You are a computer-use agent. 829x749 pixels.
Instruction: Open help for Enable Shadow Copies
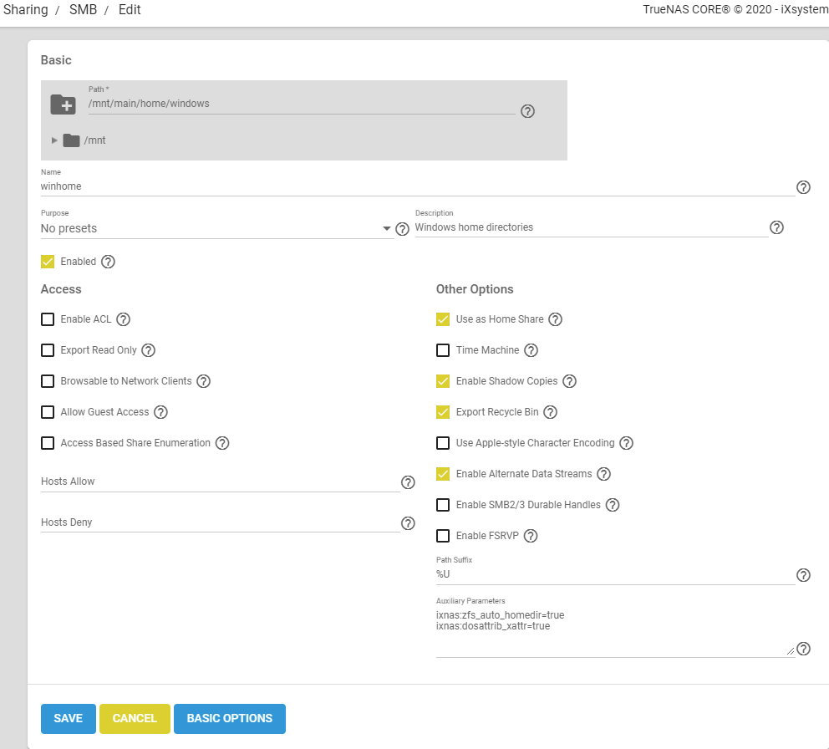pyautogui.click(x=569, y=381)
